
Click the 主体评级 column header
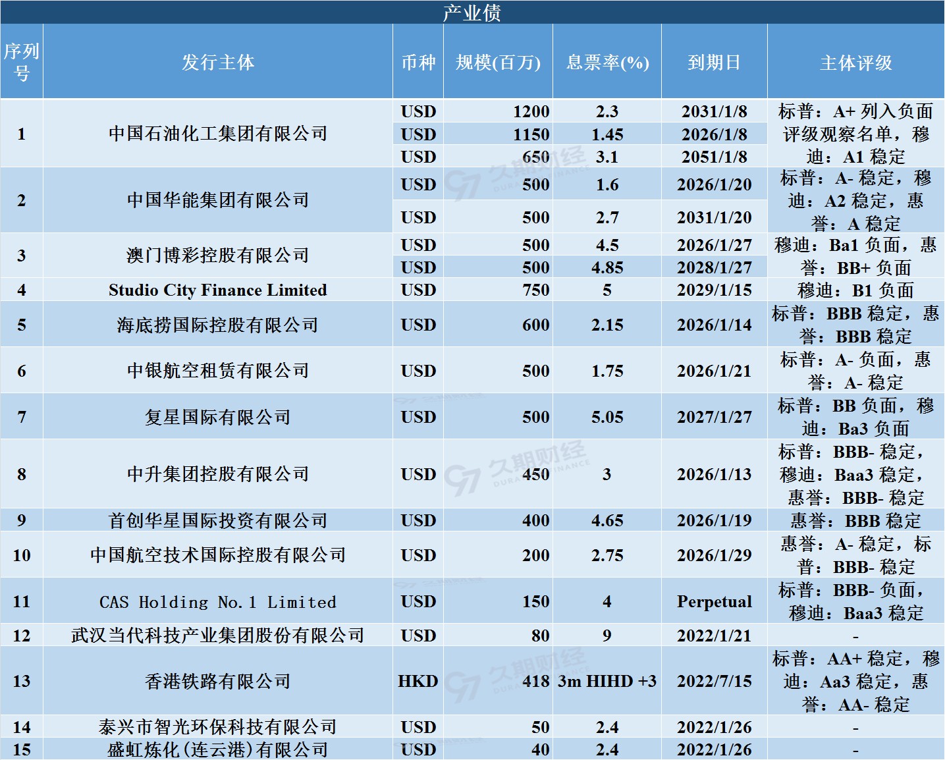(x=855, y=62)
